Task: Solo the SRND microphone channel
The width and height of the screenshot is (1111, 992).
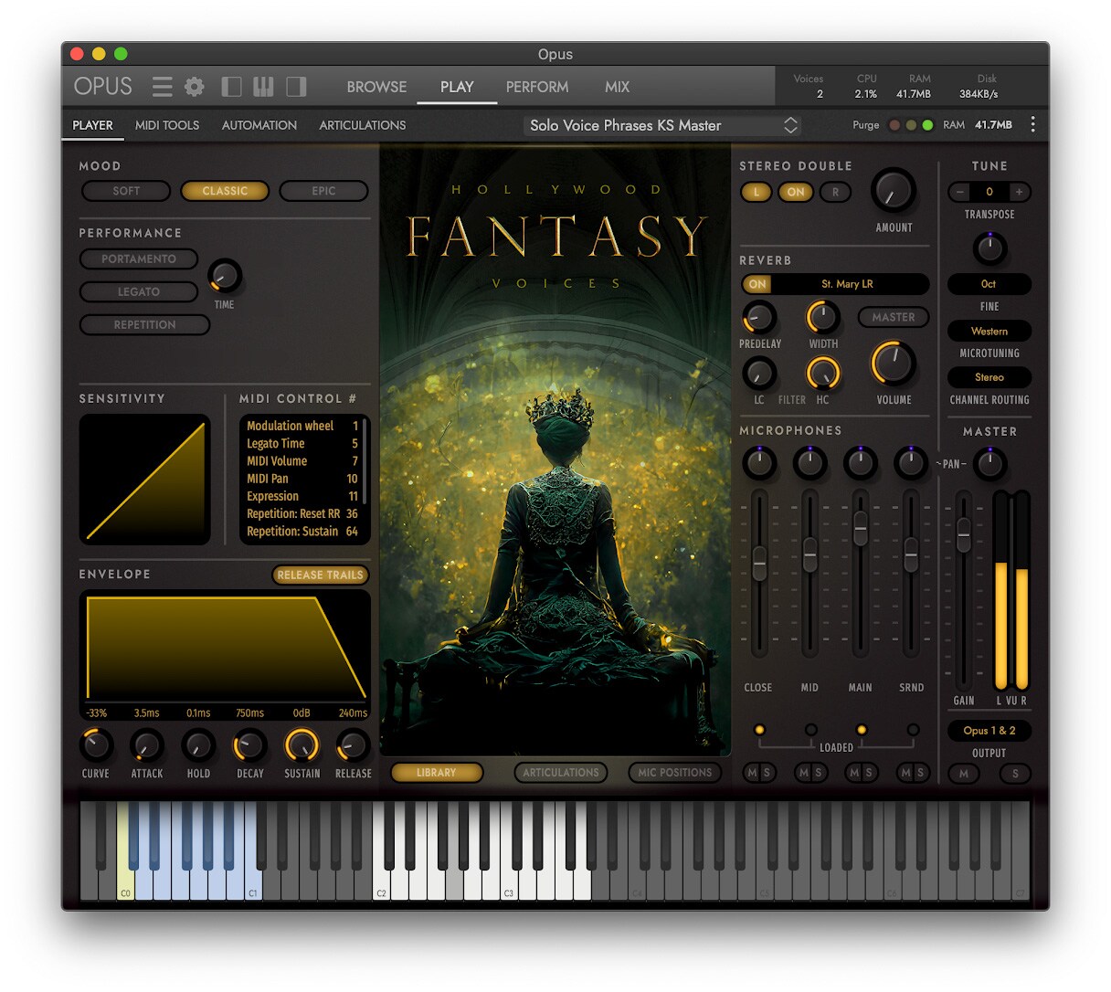Action: coord(920,773)
